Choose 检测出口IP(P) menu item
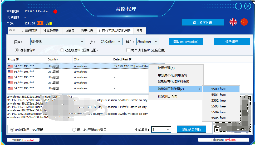Screen dimensions: 255x145 176,96
